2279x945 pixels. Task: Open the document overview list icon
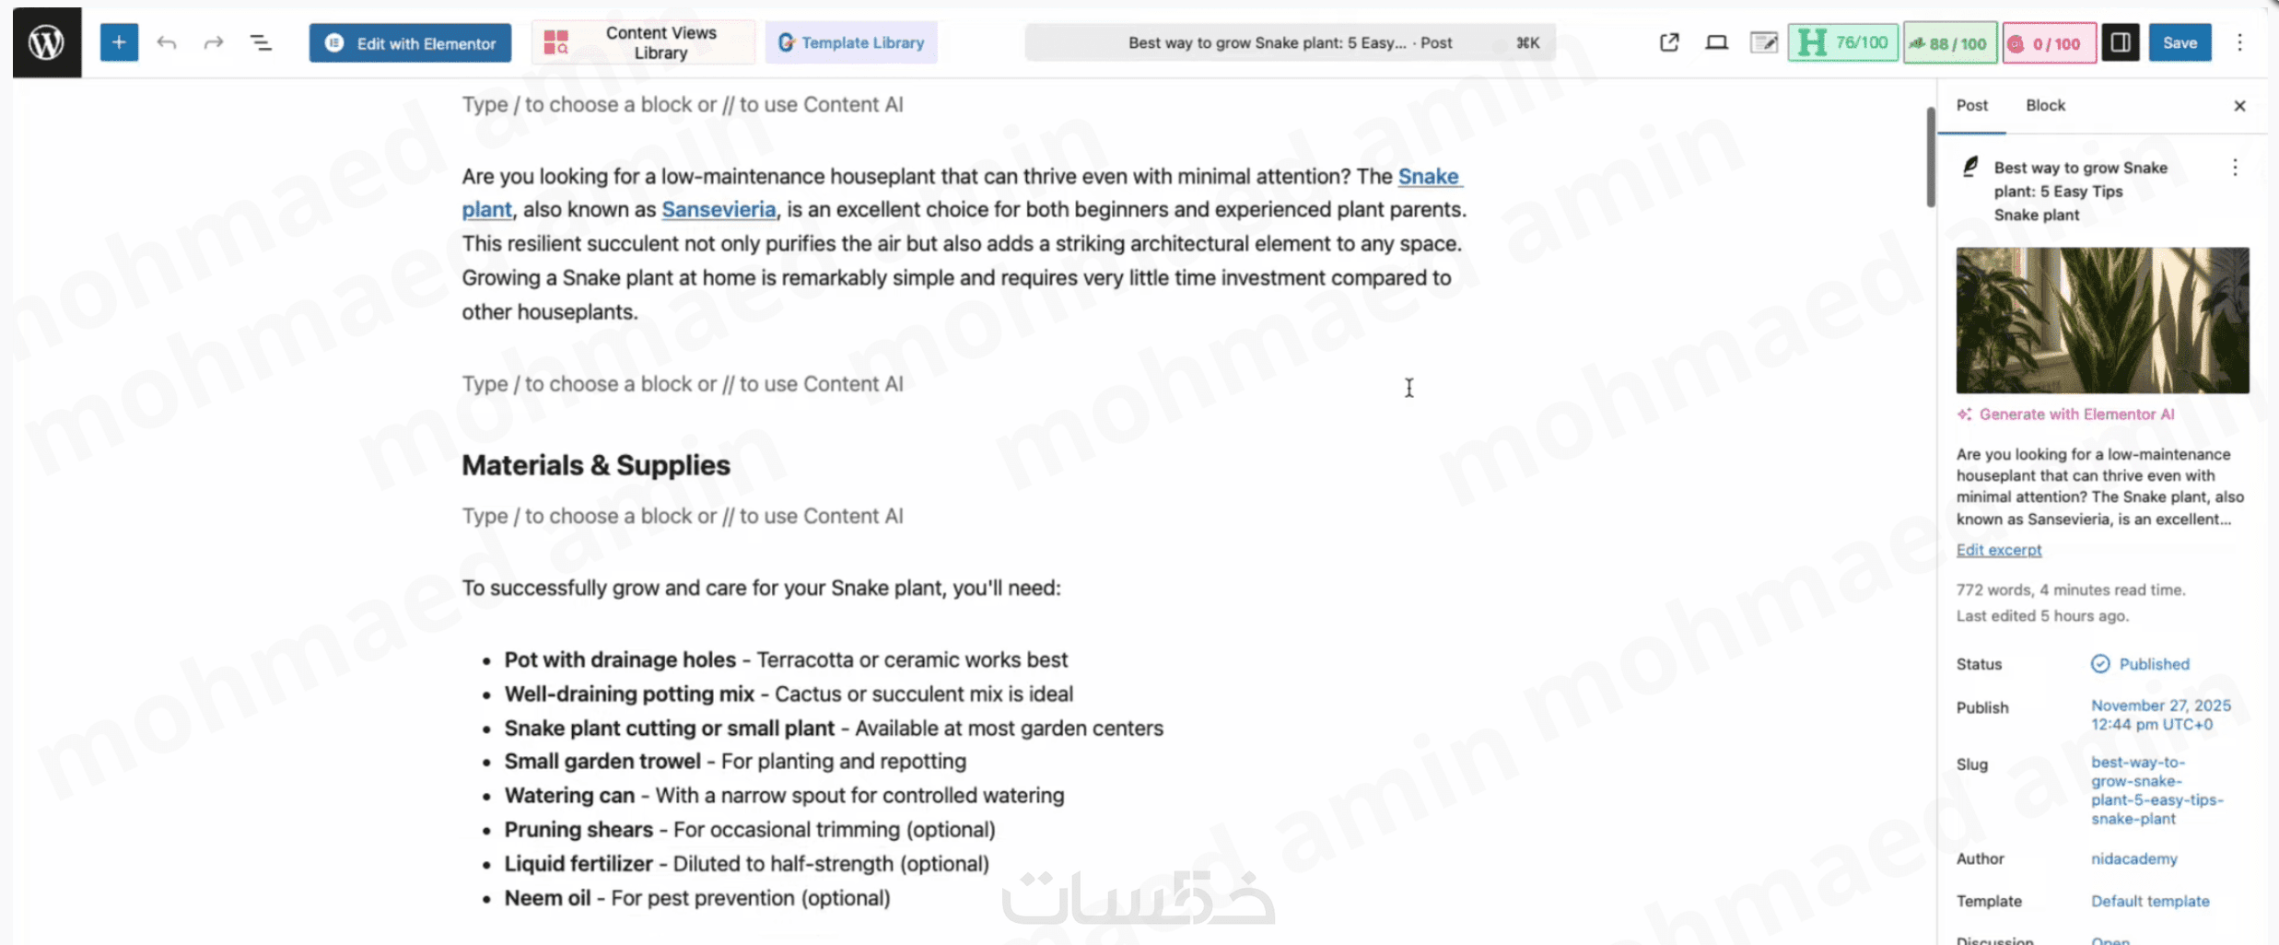(x=262, y=42)
